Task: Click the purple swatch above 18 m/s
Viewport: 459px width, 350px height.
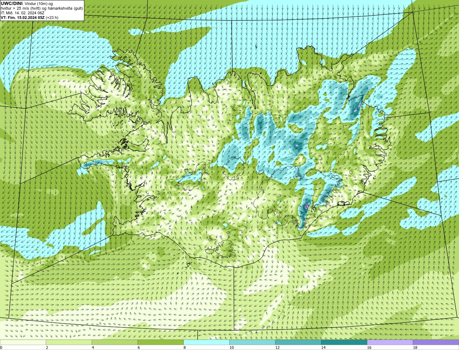Action: pos(436,342)
